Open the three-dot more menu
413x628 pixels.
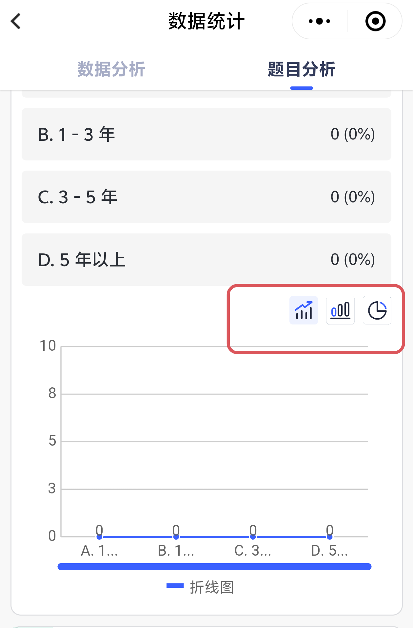point(319,21)
